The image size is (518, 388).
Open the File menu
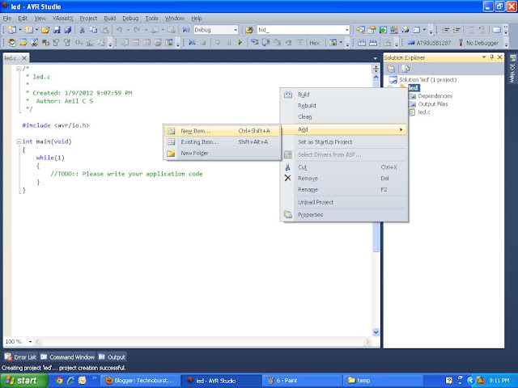point(7,18)
